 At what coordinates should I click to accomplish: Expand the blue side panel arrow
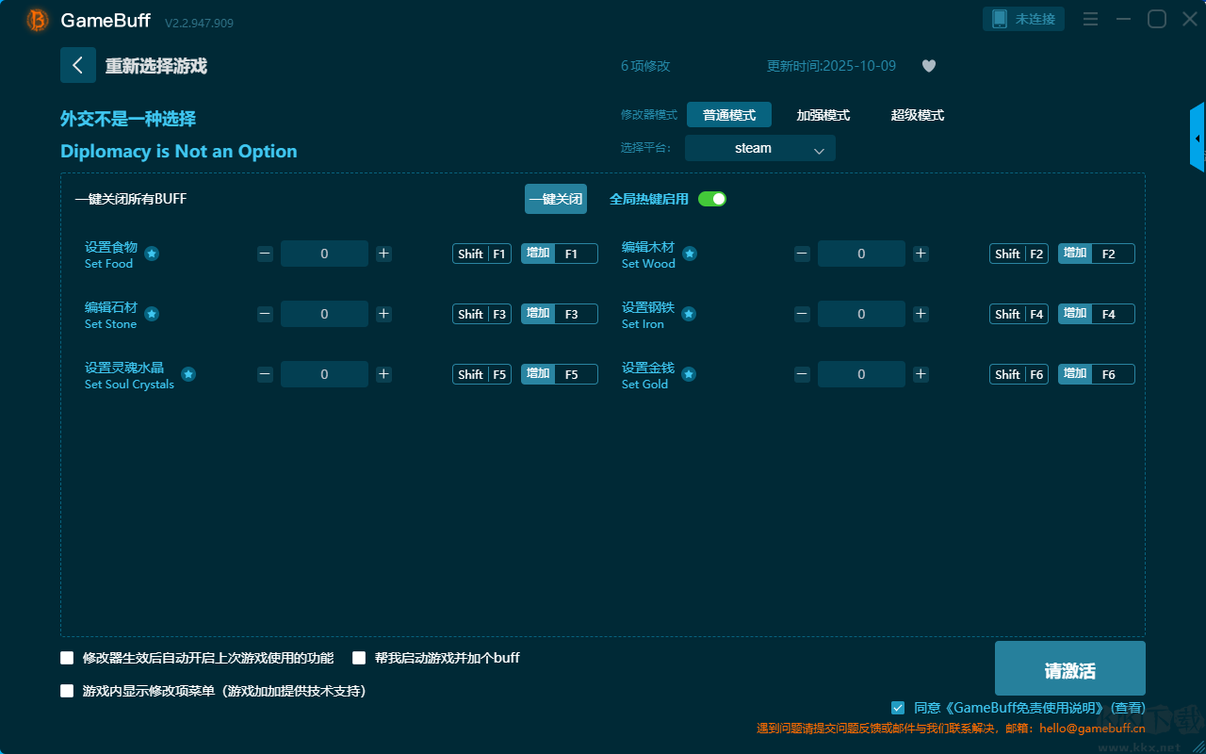[x=1197, y=139]
